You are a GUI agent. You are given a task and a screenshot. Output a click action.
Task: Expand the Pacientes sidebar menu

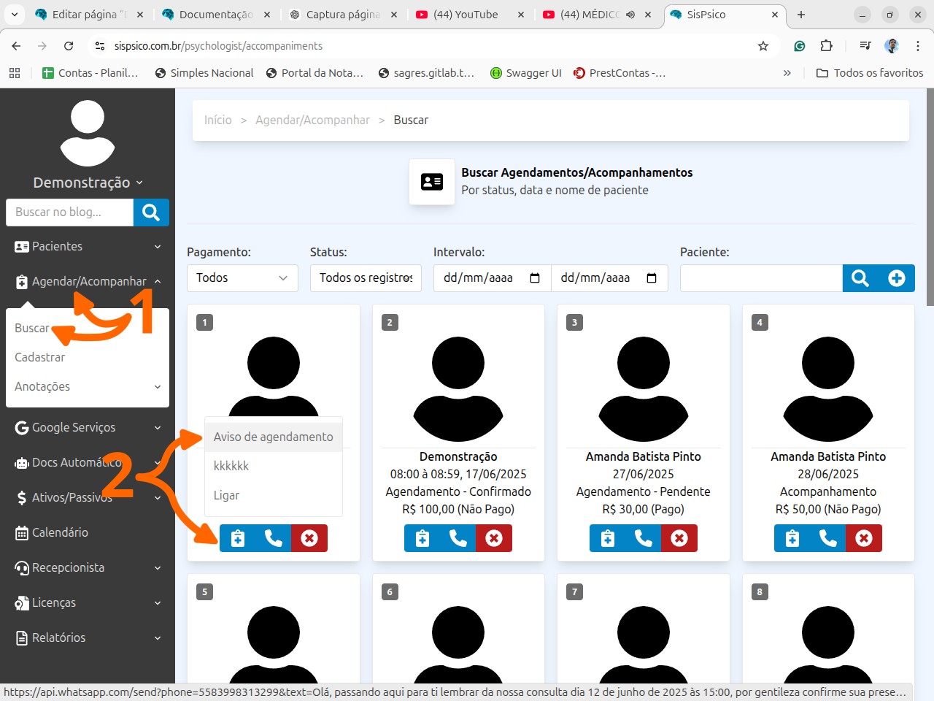pyautogui.click(x=88, y=247)
